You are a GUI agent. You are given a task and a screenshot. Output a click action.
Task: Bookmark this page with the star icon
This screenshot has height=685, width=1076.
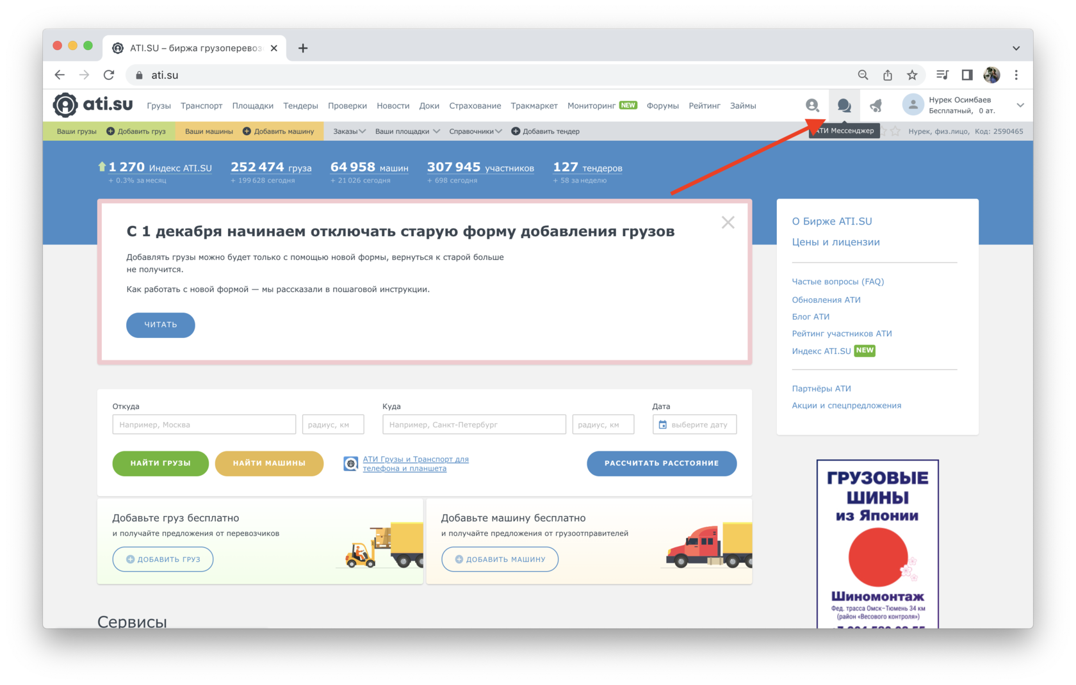(x=912, y=75)
